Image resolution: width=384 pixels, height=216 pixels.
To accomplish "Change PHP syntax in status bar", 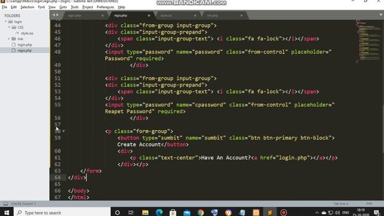I will 369,203.
